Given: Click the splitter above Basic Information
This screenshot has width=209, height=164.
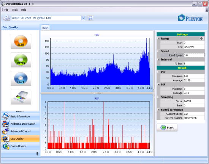Looking at the screenshot, I should point(21,111).
